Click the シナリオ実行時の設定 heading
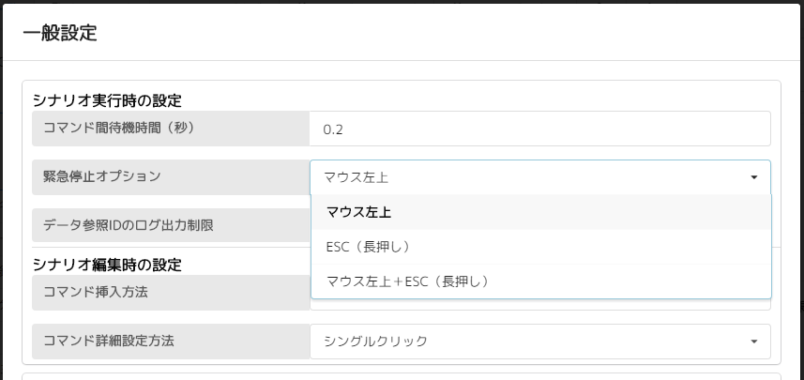This screenshot has height=380, width=804. click(107, 99)
